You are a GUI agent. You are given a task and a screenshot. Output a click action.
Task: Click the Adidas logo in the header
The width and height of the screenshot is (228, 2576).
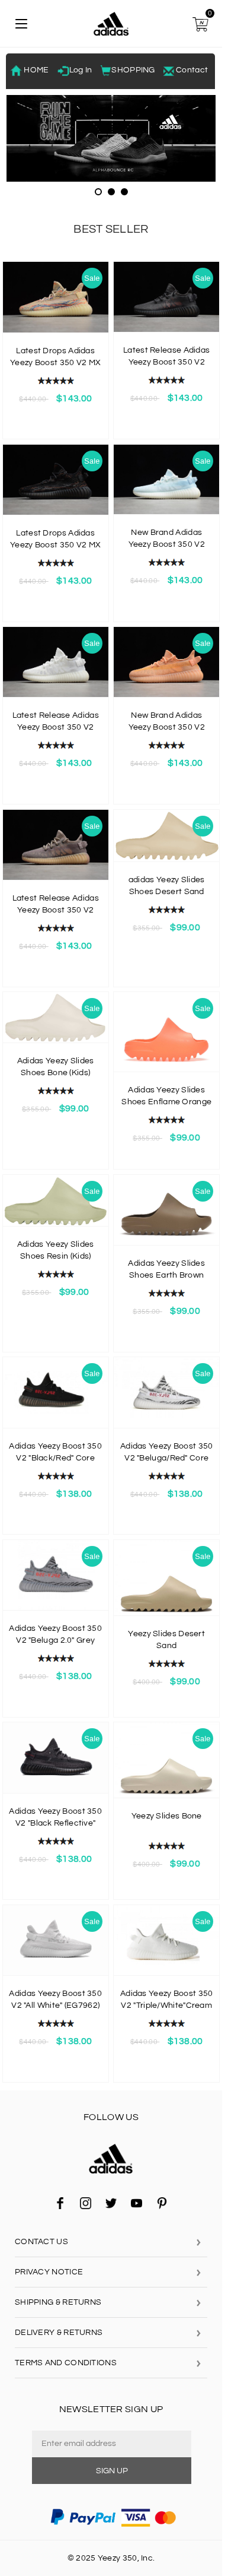[111, 24]
